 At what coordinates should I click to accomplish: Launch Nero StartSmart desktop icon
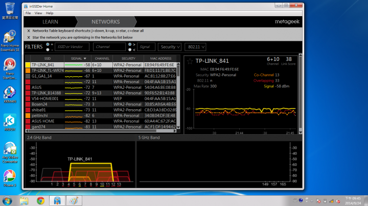click(10, 69)
